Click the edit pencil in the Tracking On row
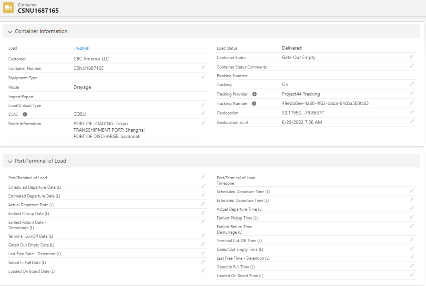The width and height of the screenshot is (426, 286). click(x=411, y=84)
